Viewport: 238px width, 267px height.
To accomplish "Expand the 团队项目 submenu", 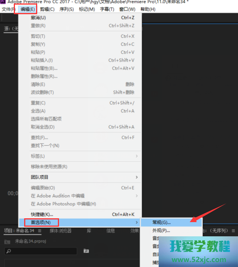I will pos(136,177).
